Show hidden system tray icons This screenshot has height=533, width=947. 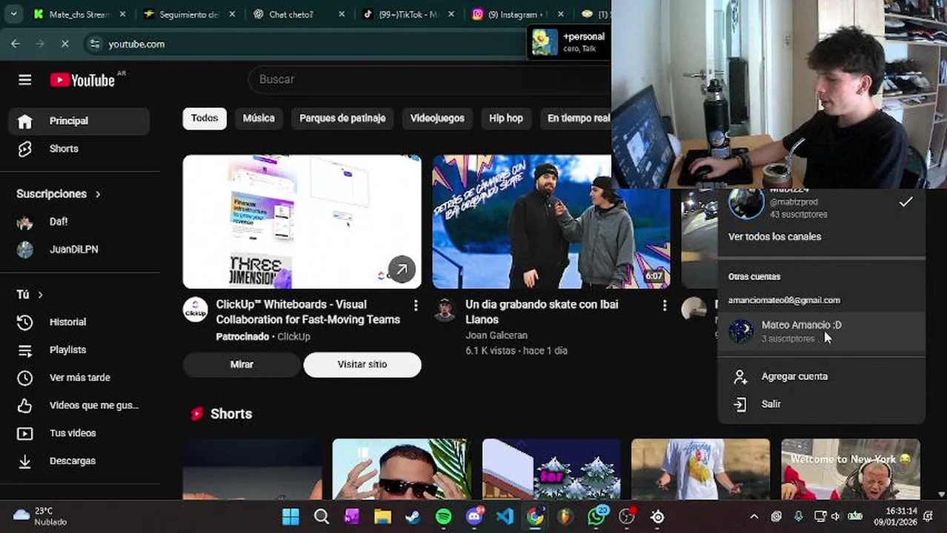[754, 517]
